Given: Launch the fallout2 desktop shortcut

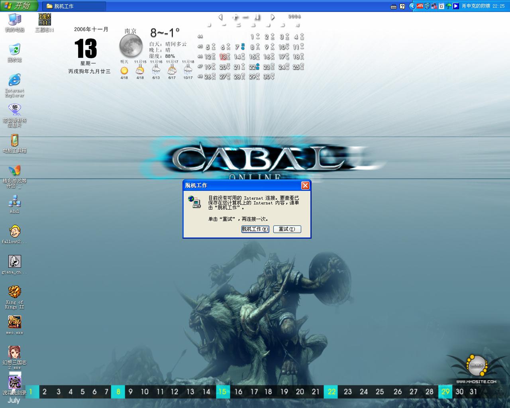Looking at the screenshot, I should pos(15,234).
